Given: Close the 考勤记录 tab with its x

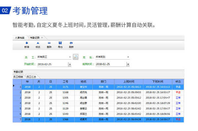Looking at the screenshot, I should 42,38.
